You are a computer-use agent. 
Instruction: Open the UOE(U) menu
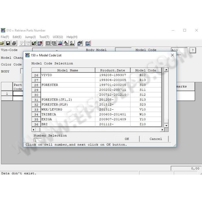[58, 37]
